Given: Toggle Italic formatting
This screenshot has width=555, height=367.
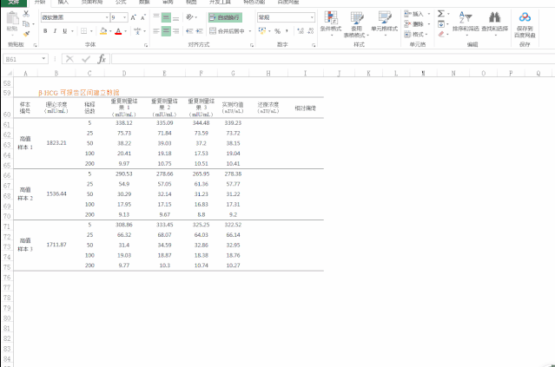Looking at the screenshot, I should point(56,31).
